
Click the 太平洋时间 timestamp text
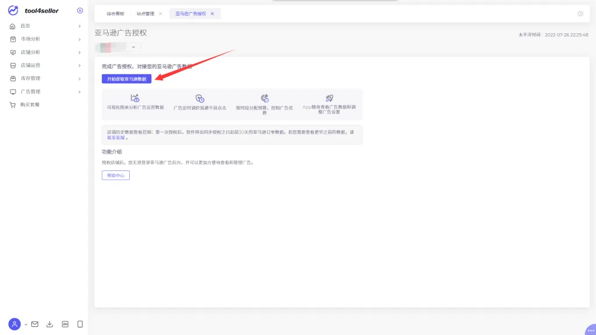[x=553, y=34]
